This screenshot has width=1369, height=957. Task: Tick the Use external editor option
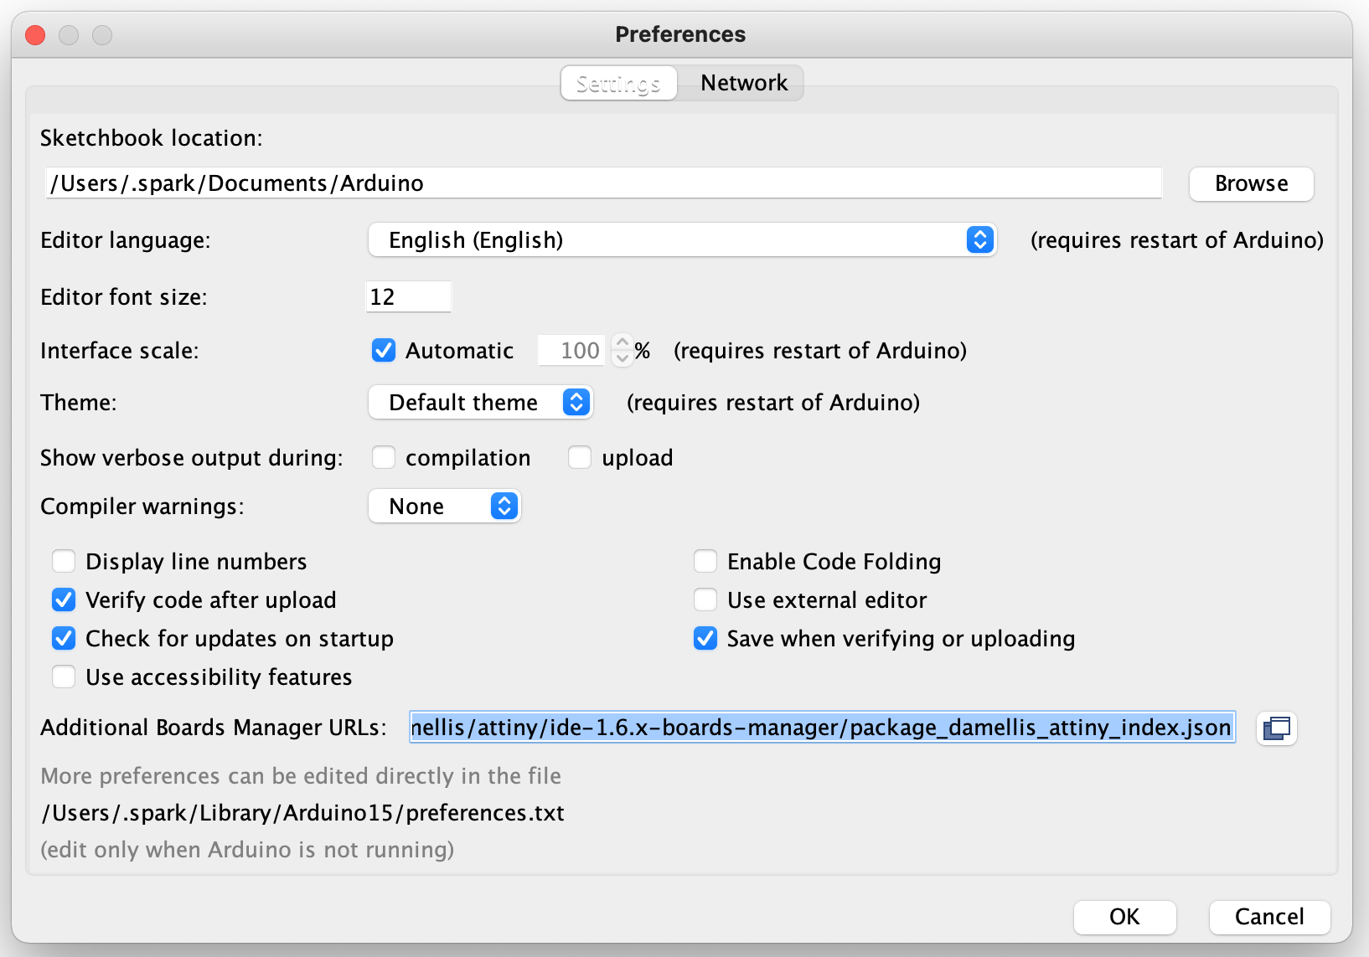click(x=705, y=599)
